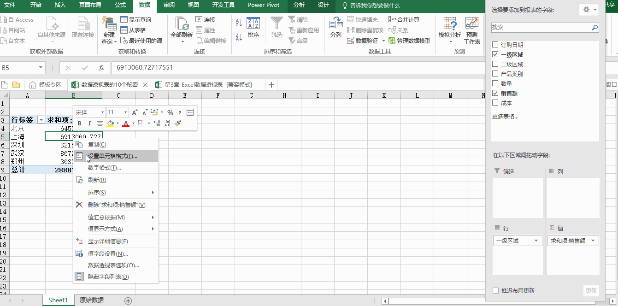Click the font color red A swatch

coord(125,124)
